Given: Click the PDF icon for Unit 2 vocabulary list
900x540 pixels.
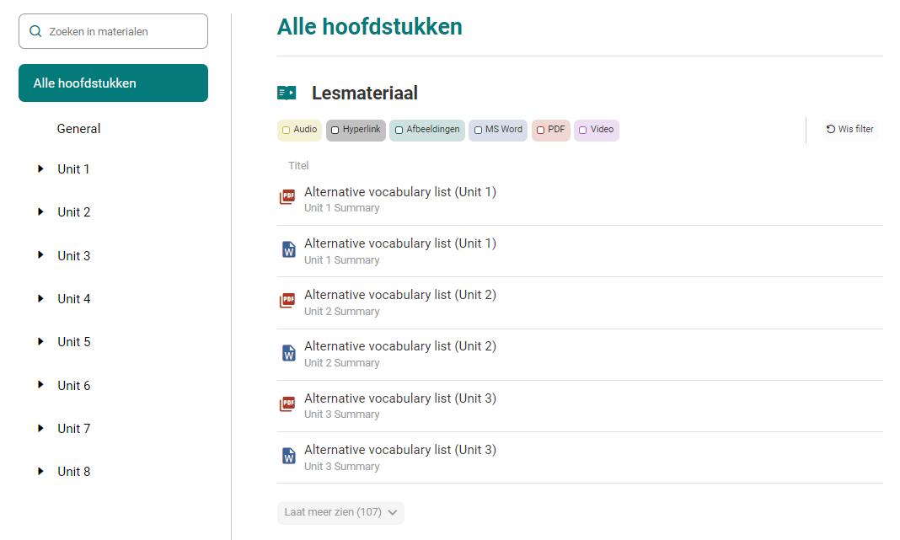Looking at the screenshot, I should click(x=287, y=300).
